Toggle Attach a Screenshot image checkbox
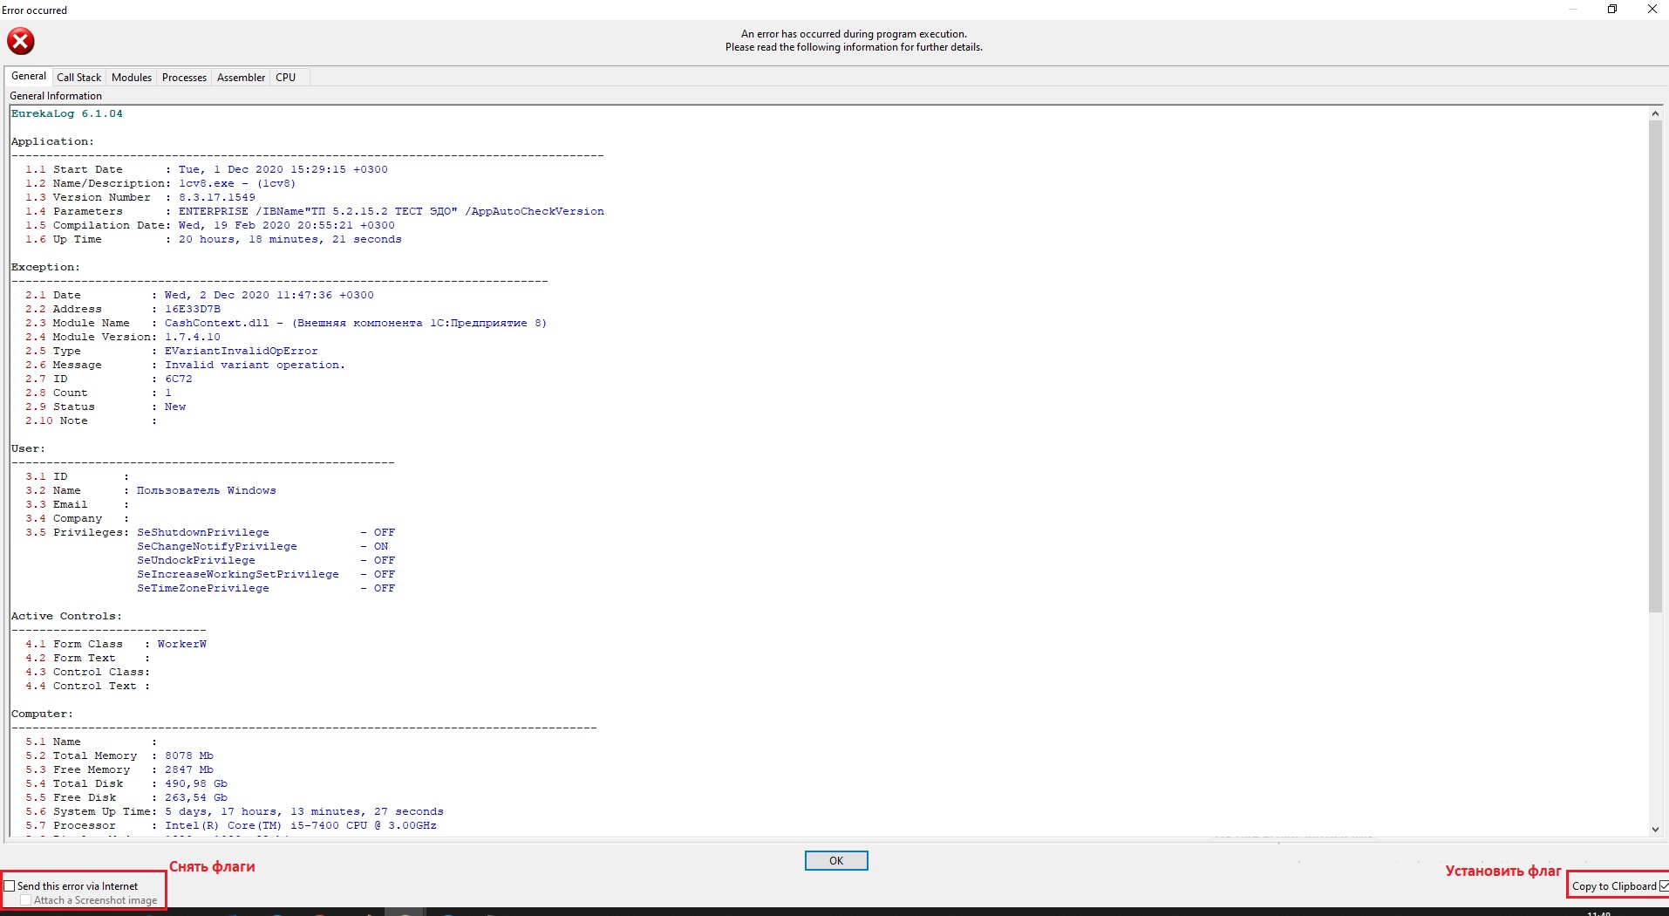1669x916 pixels. (x=26, y=900)
